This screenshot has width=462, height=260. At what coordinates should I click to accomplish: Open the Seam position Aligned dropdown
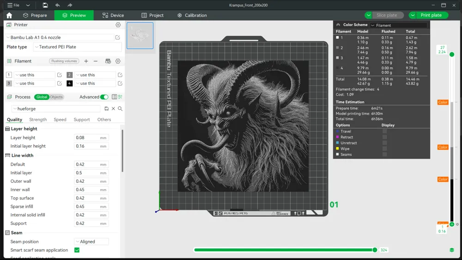[91, 241]
